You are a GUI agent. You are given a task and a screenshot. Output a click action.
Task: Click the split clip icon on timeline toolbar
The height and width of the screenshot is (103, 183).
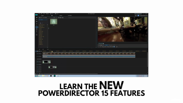[43, 49]
